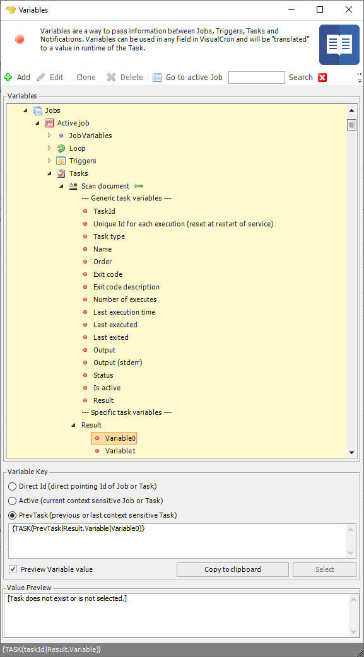Select Exit code description variable
364x657 pixels.
126,287
